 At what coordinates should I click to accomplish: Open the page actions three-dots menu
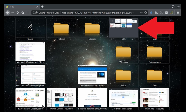click(x=141, y=12)
